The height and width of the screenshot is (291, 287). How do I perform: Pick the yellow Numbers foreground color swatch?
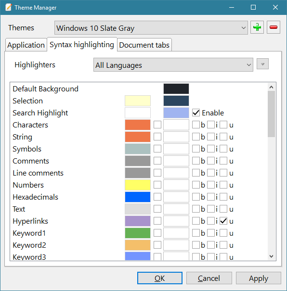coord(138,185)
